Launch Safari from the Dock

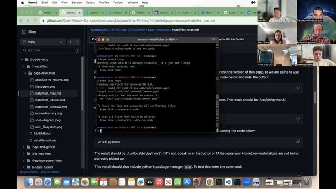tap(48, 182)
